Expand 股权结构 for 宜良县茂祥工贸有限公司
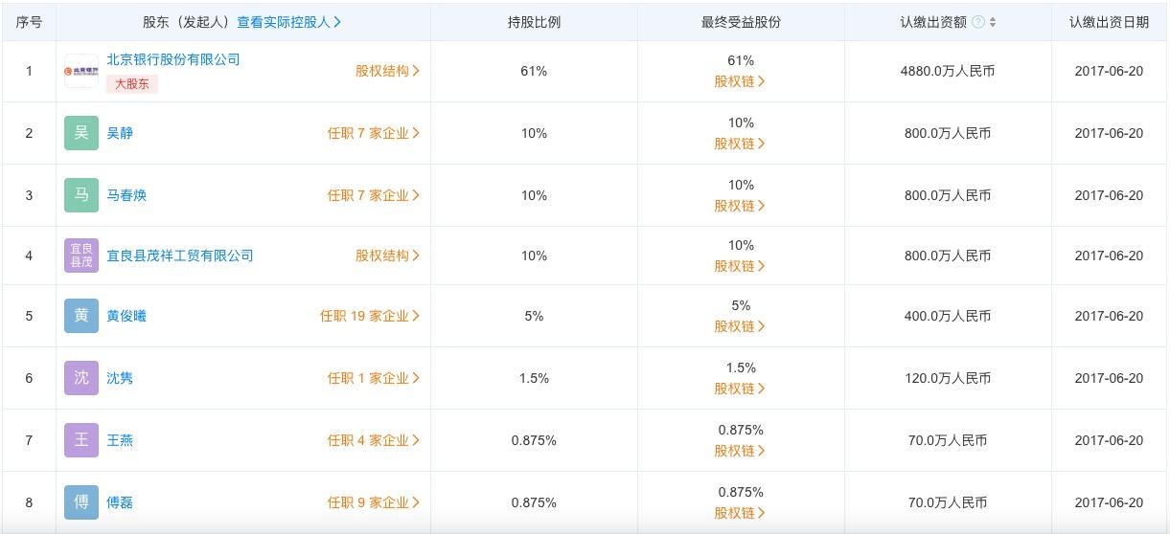Screen dimensions: 1170x534 click(387, 256)
